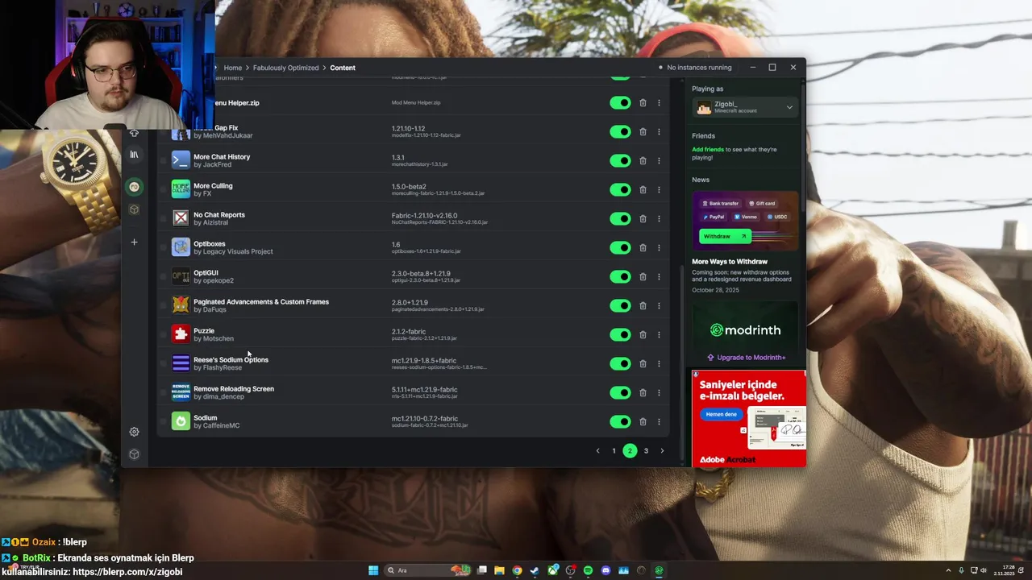Disable the OptiGUI mod toggle
This screenshot has height=580, width=1032.
[x=620, y=276]
